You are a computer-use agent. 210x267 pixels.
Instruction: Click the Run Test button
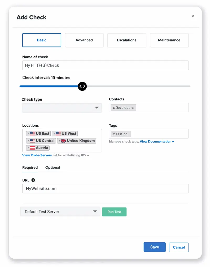tap(114, 212)
